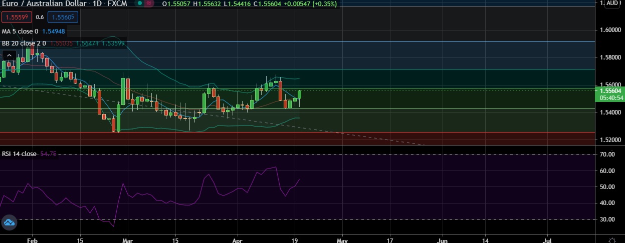Viewport: 625px width, 243px height.
Task: Click RSI scale value 50.00
Action: tap(607, 187)
